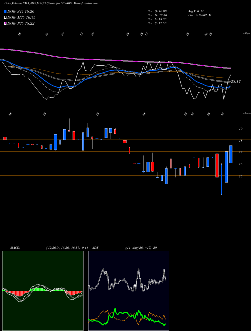Click the price axis label 16

tap(241, 164)
